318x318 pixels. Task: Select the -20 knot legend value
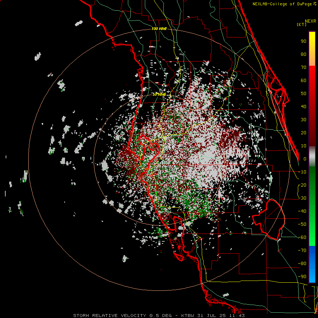coord(302,185)
